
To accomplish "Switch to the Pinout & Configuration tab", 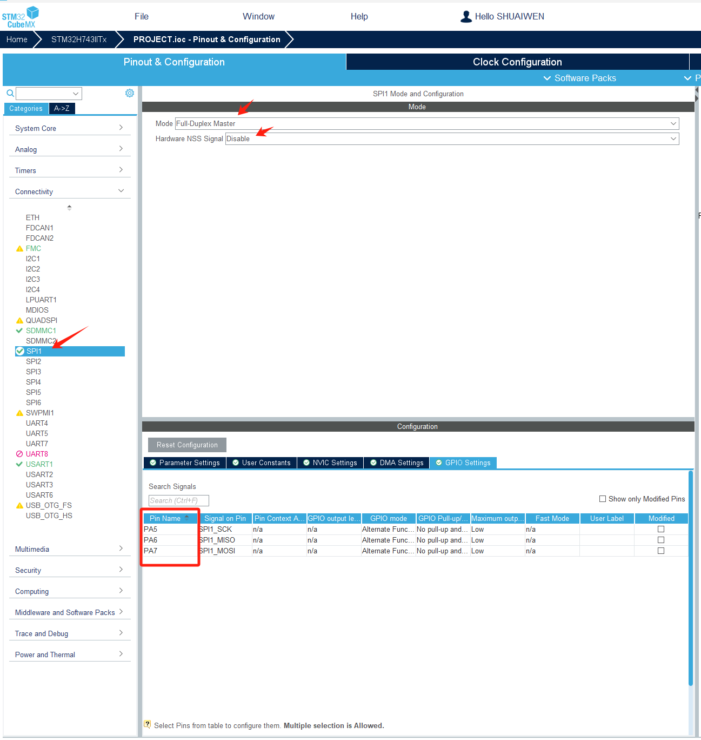I will [x=174, y=62].
